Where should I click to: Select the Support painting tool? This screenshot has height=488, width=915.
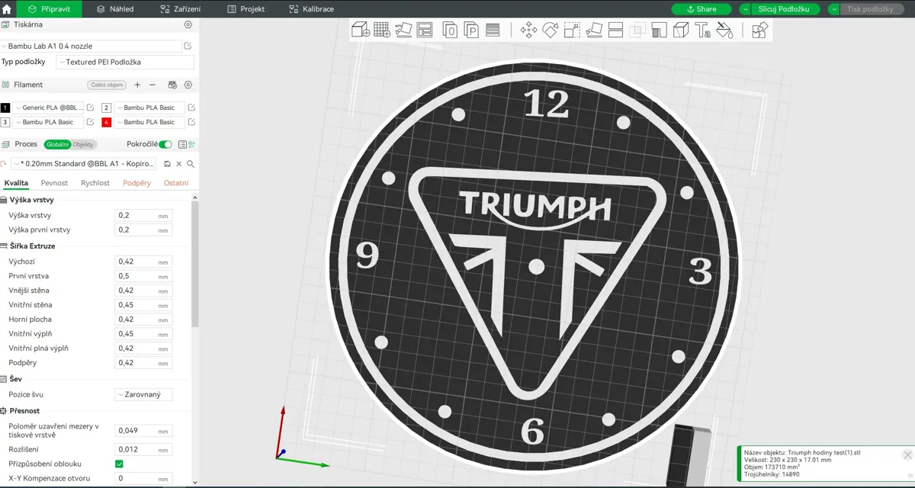point(660,30)
